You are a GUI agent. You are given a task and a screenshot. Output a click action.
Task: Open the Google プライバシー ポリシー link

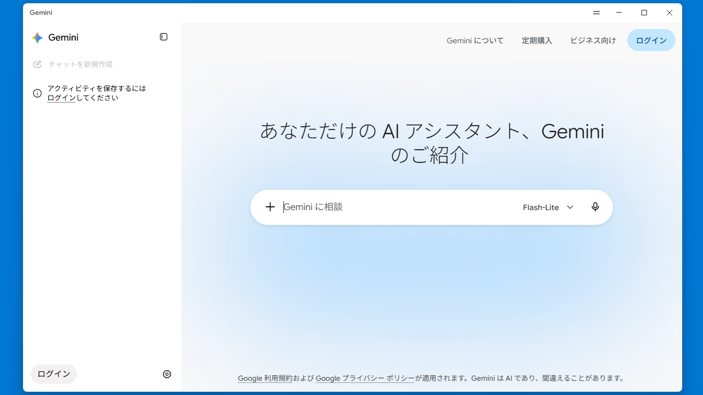(365, 378)
